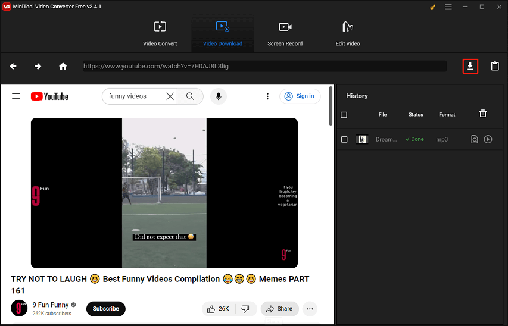Screen dimensions: 508x326
Task: Open the Screen Record tab
Action: coord(285,34)
